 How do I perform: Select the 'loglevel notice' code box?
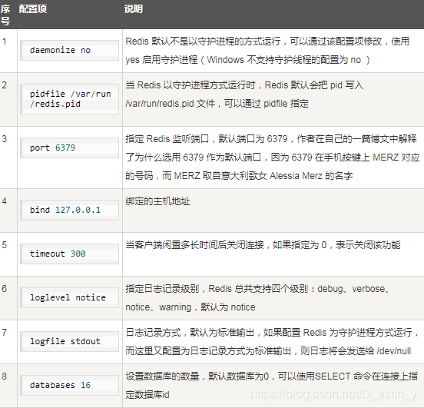[69, 297]
